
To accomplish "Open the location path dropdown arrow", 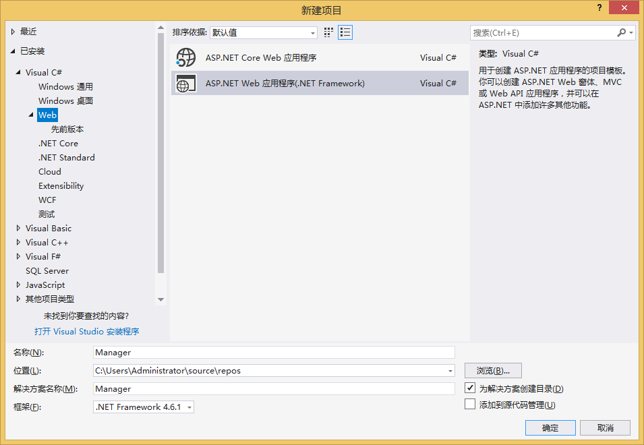I will [x=450, y=371].
